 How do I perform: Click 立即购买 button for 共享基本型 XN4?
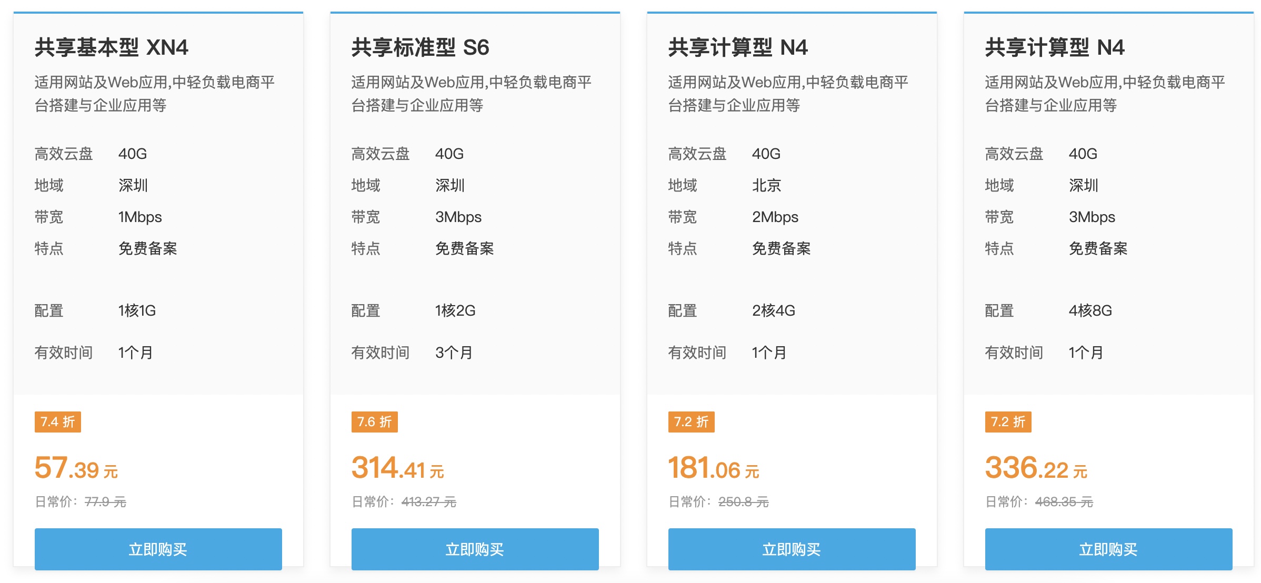point(157,549)
